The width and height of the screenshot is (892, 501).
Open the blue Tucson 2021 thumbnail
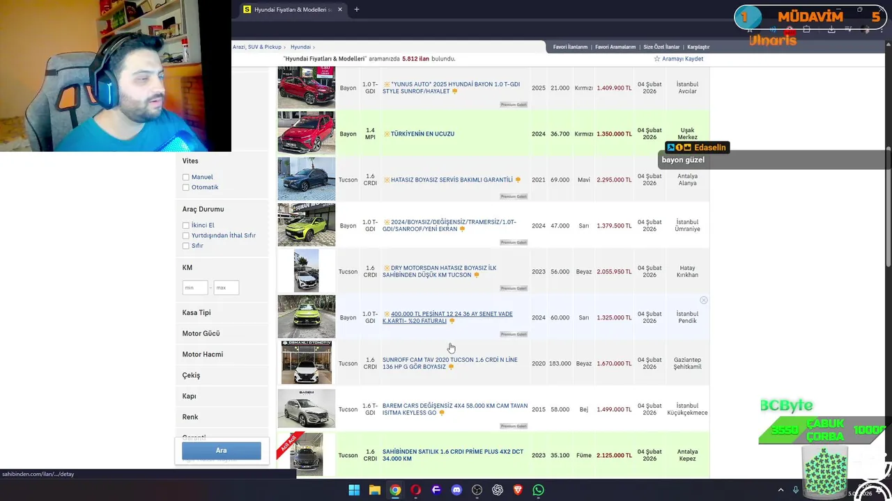click(307, 180)
